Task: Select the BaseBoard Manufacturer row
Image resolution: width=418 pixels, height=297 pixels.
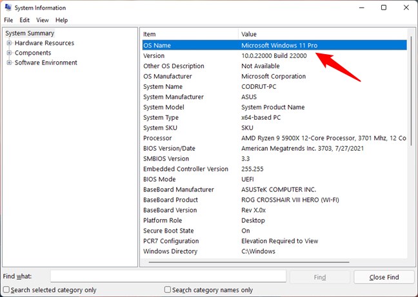Action: pyautogui.click(x=274, y=189)
